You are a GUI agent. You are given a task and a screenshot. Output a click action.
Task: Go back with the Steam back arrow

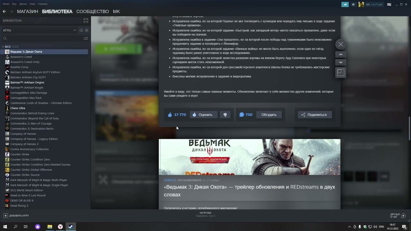coord(4,11)
